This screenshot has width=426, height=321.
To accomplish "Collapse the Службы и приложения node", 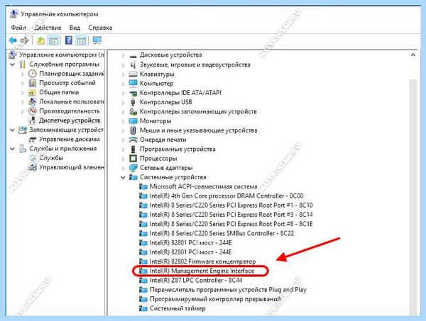I will pyautogui.click(x=13, y=149).
